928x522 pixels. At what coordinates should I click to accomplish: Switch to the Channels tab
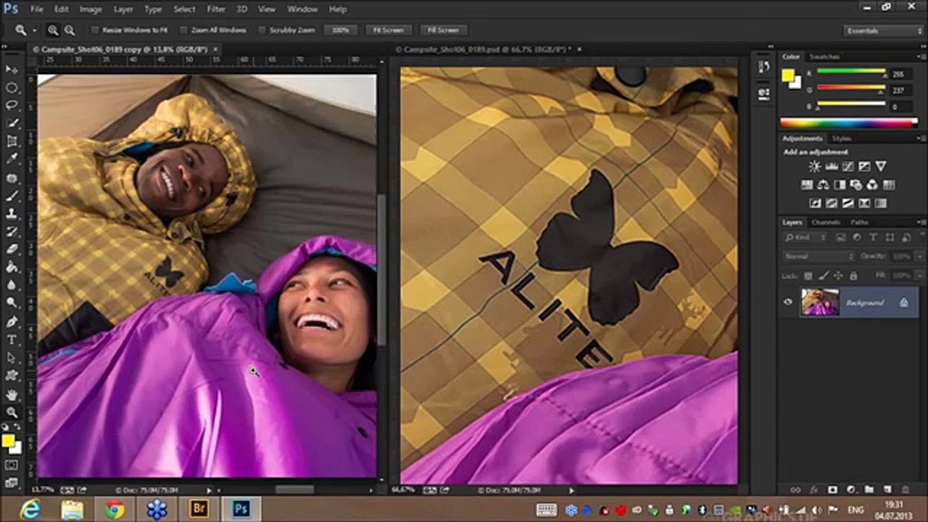coord(826,223)
